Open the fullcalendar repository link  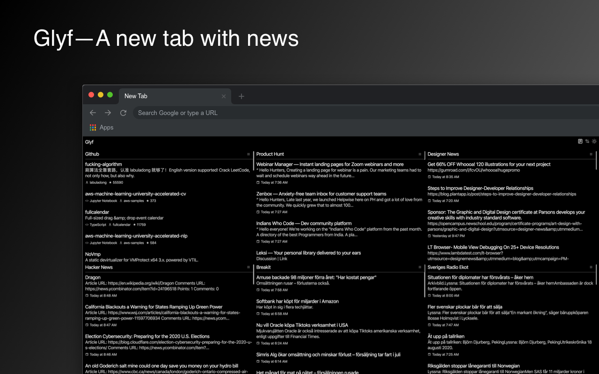(97, 212)
